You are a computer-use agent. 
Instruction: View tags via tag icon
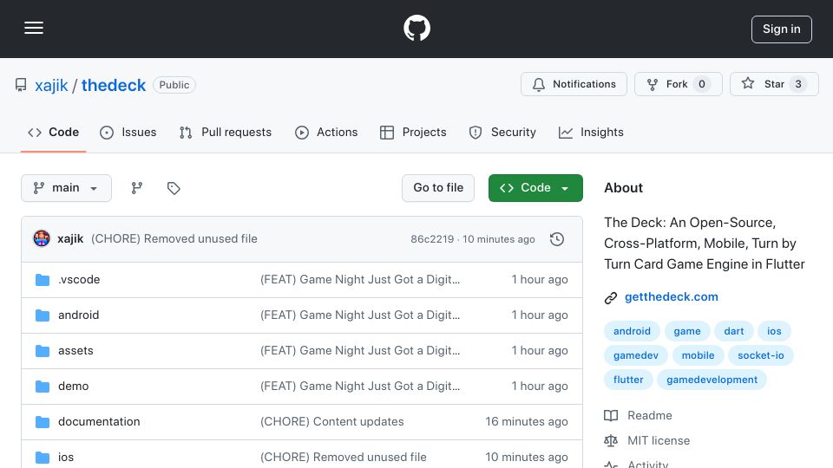[x=174, y=188]
